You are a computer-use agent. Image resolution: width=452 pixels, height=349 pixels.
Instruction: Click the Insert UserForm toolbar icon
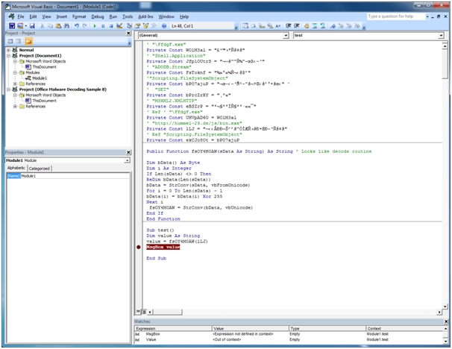pos(20,26)
